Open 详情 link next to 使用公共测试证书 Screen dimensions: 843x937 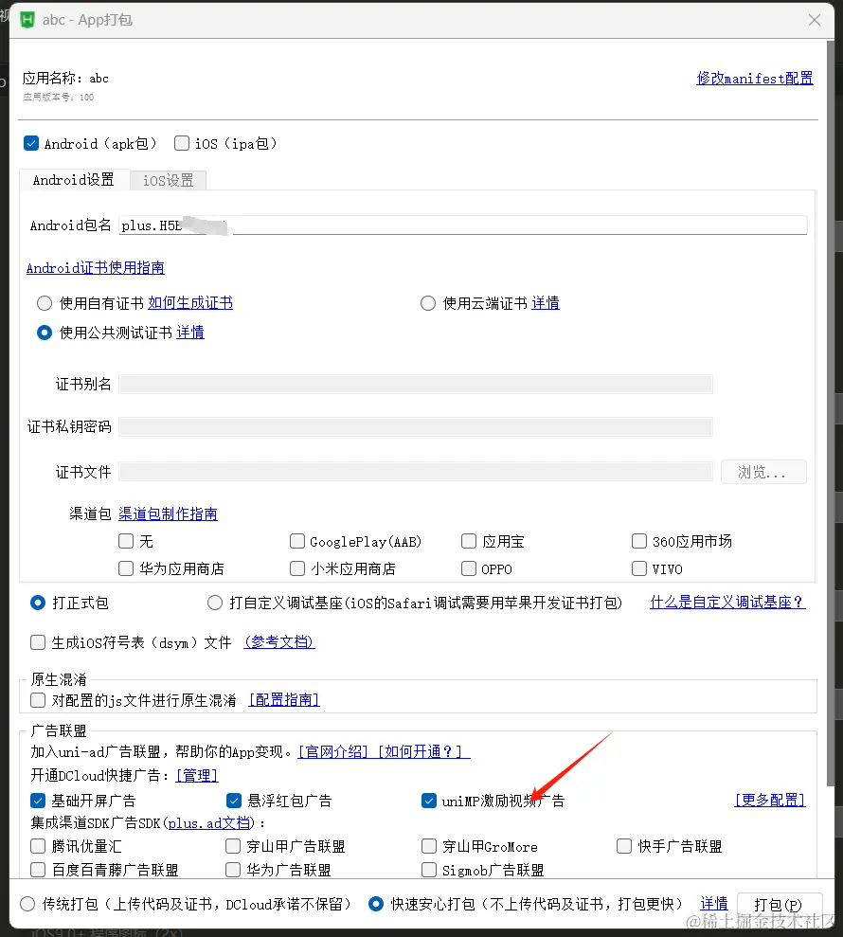click(x=190, y=333)
